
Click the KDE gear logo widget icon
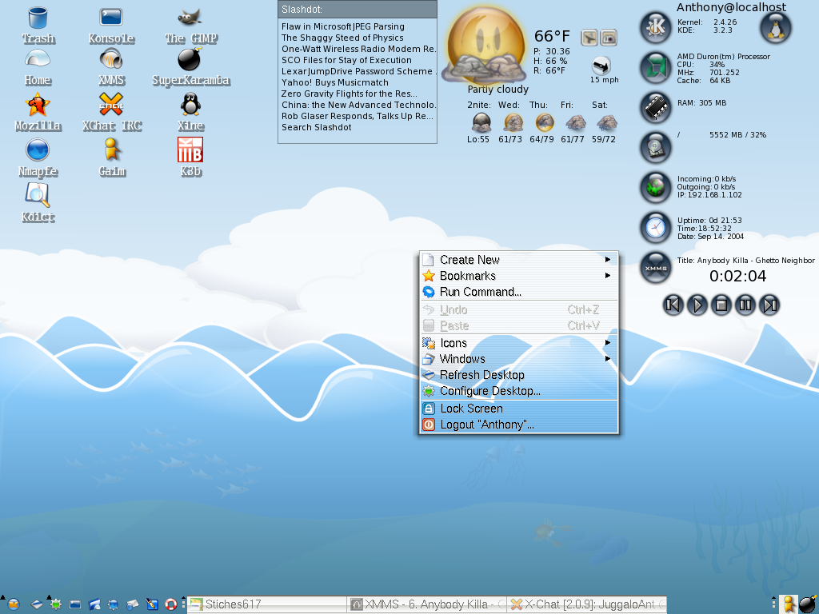pyautogui.click(x=656, y=27)
